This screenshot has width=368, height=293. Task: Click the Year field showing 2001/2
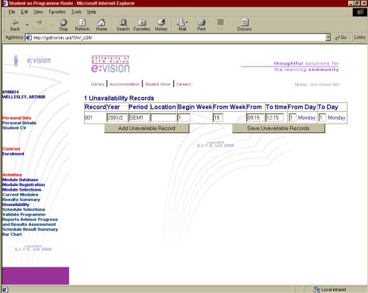(117, 118)
